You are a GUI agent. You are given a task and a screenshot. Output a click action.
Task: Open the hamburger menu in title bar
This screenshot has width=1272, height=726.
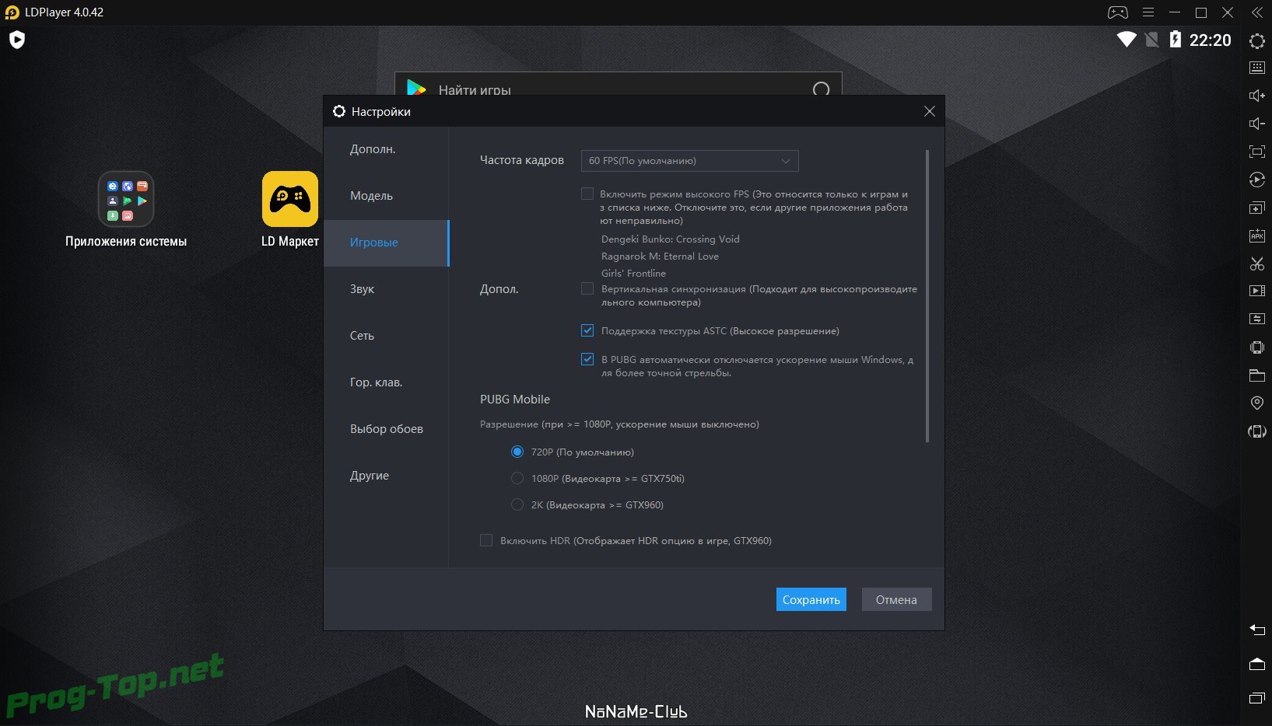[x=1148, y=12]
